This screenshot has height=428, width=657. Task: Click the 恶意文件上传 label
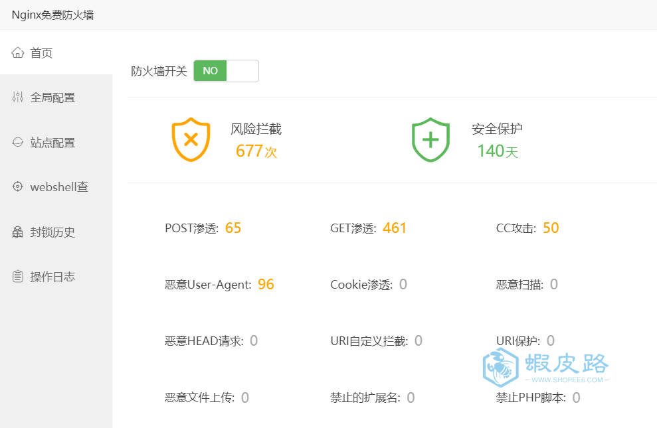pyautogui.click(x=200, y=398)
